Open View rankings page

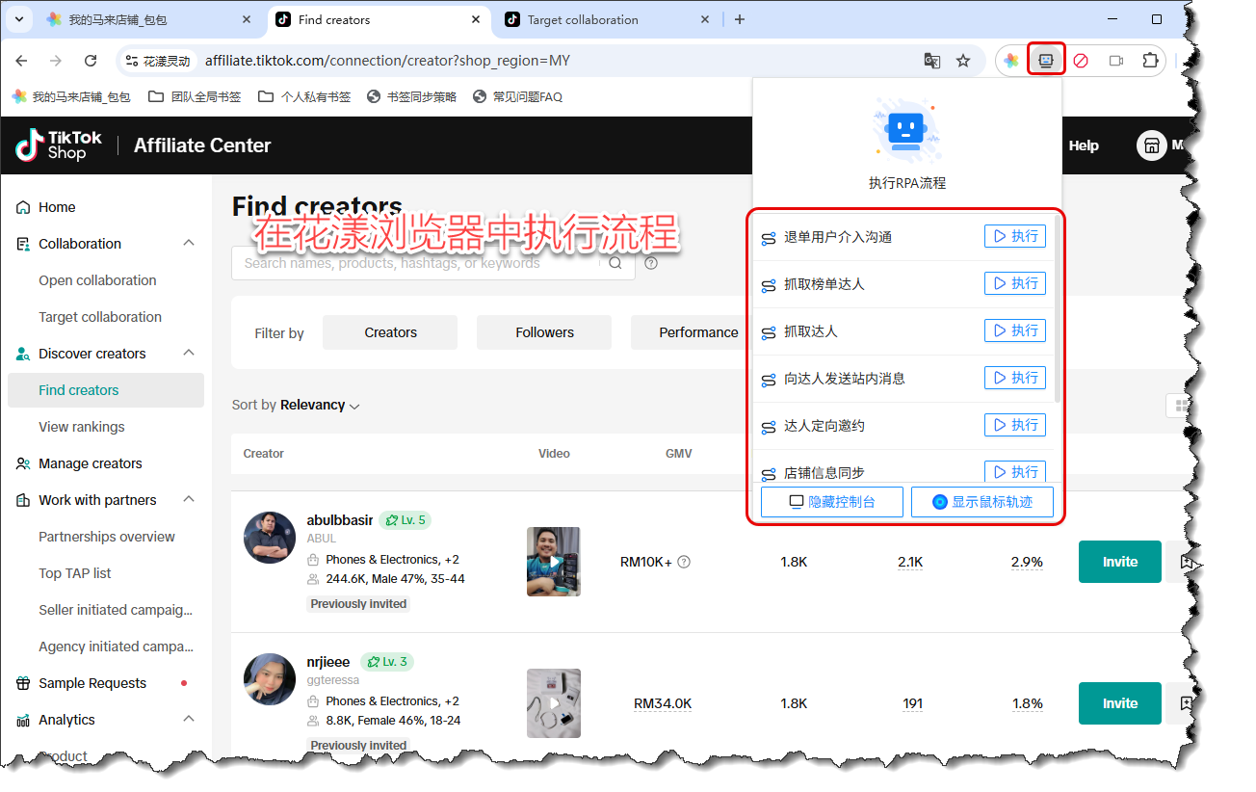[x=82, y=427]
